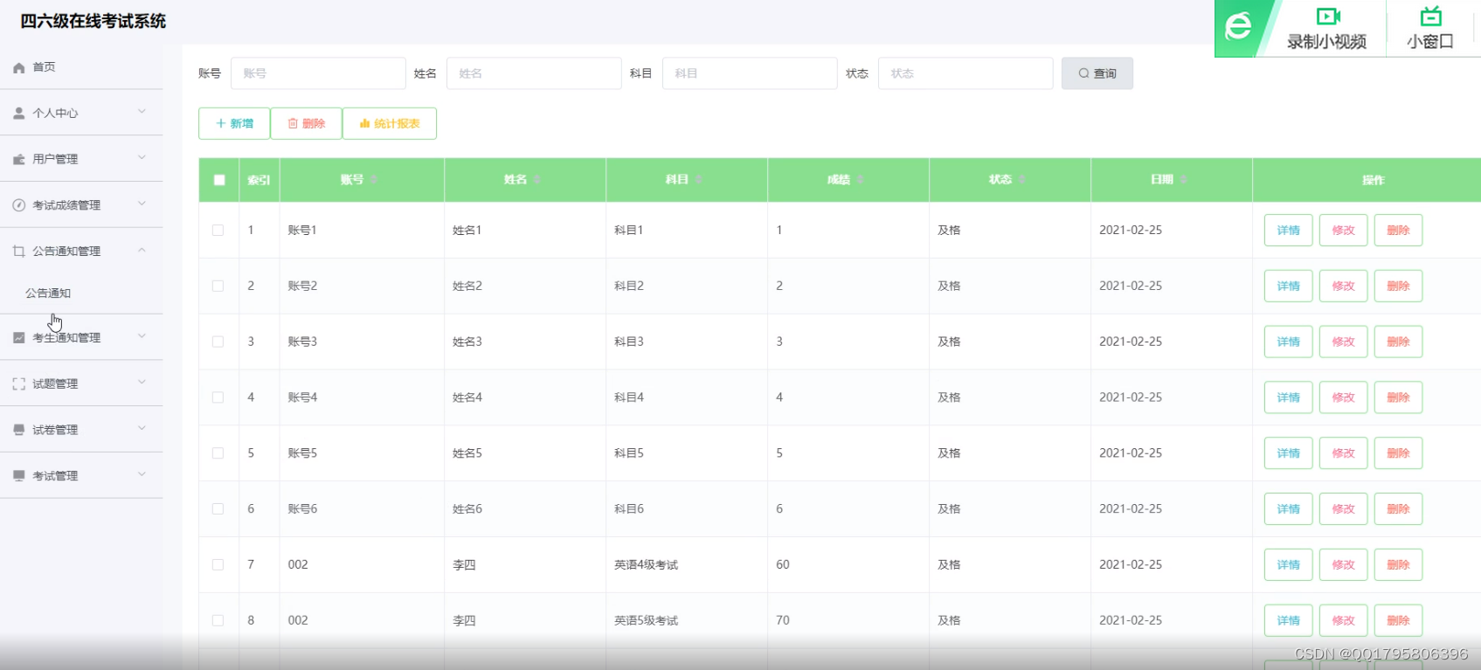Focus the 状态 search input field
The image size is (1481, 670).
pos(965,73)
